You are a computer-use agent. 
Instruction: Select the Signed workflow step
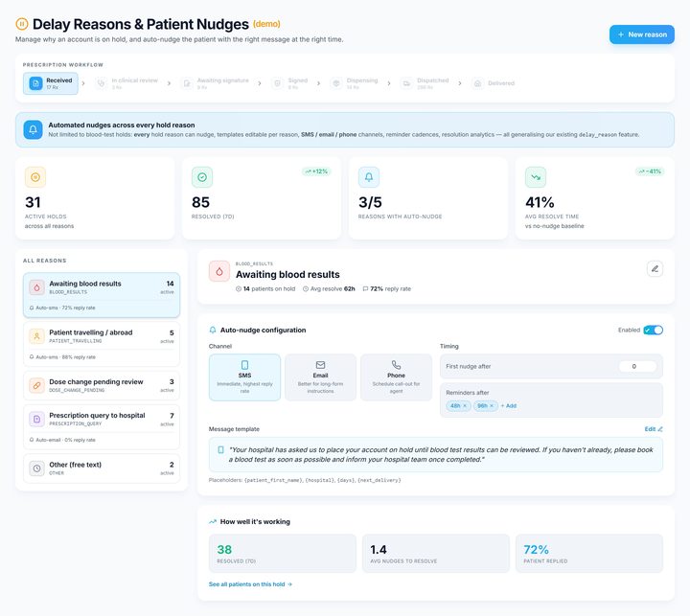[290, 83]
